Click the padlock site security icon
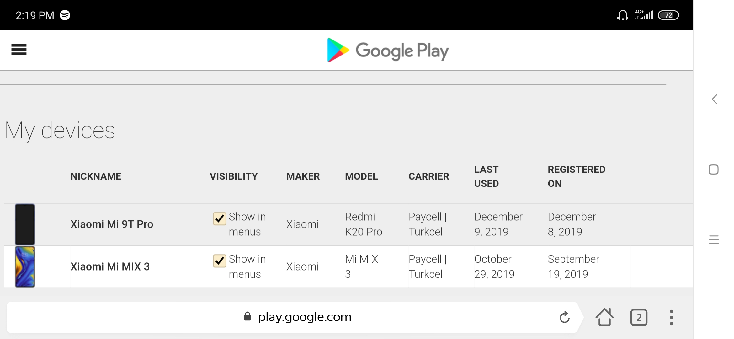This screenshot has width=734, height=339. pos(247,316)
